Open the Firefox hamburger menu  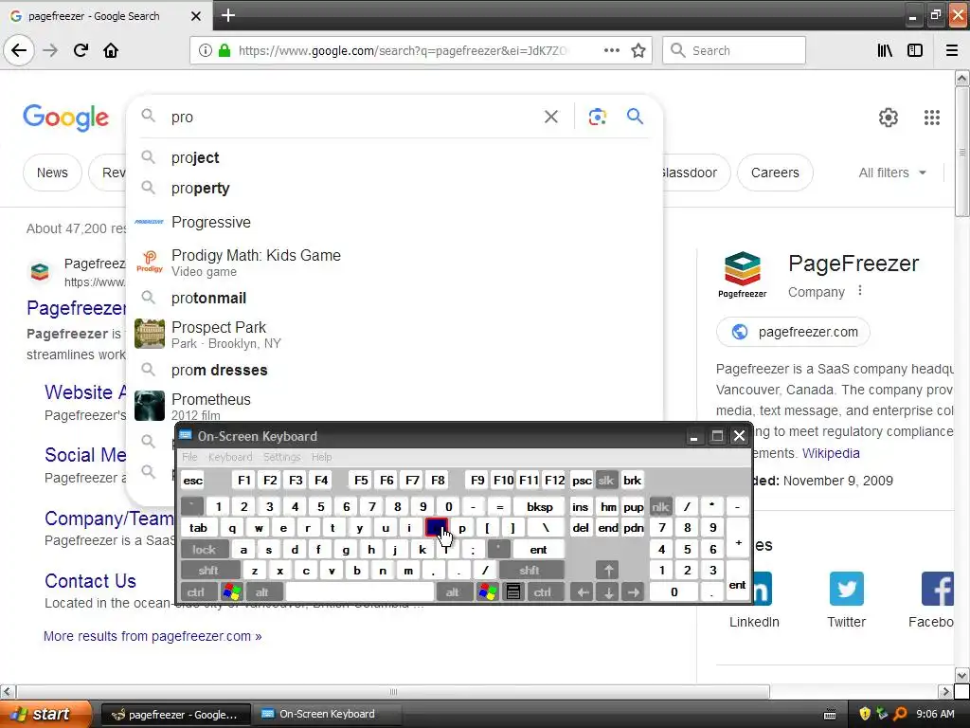[951, 50]
